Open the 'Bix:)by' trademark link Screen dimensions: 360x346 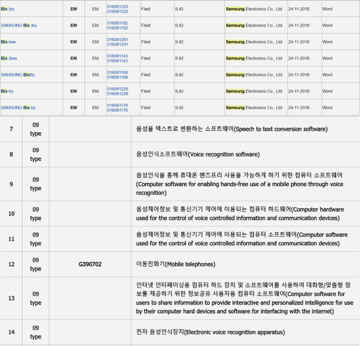[x=8, y=9]
